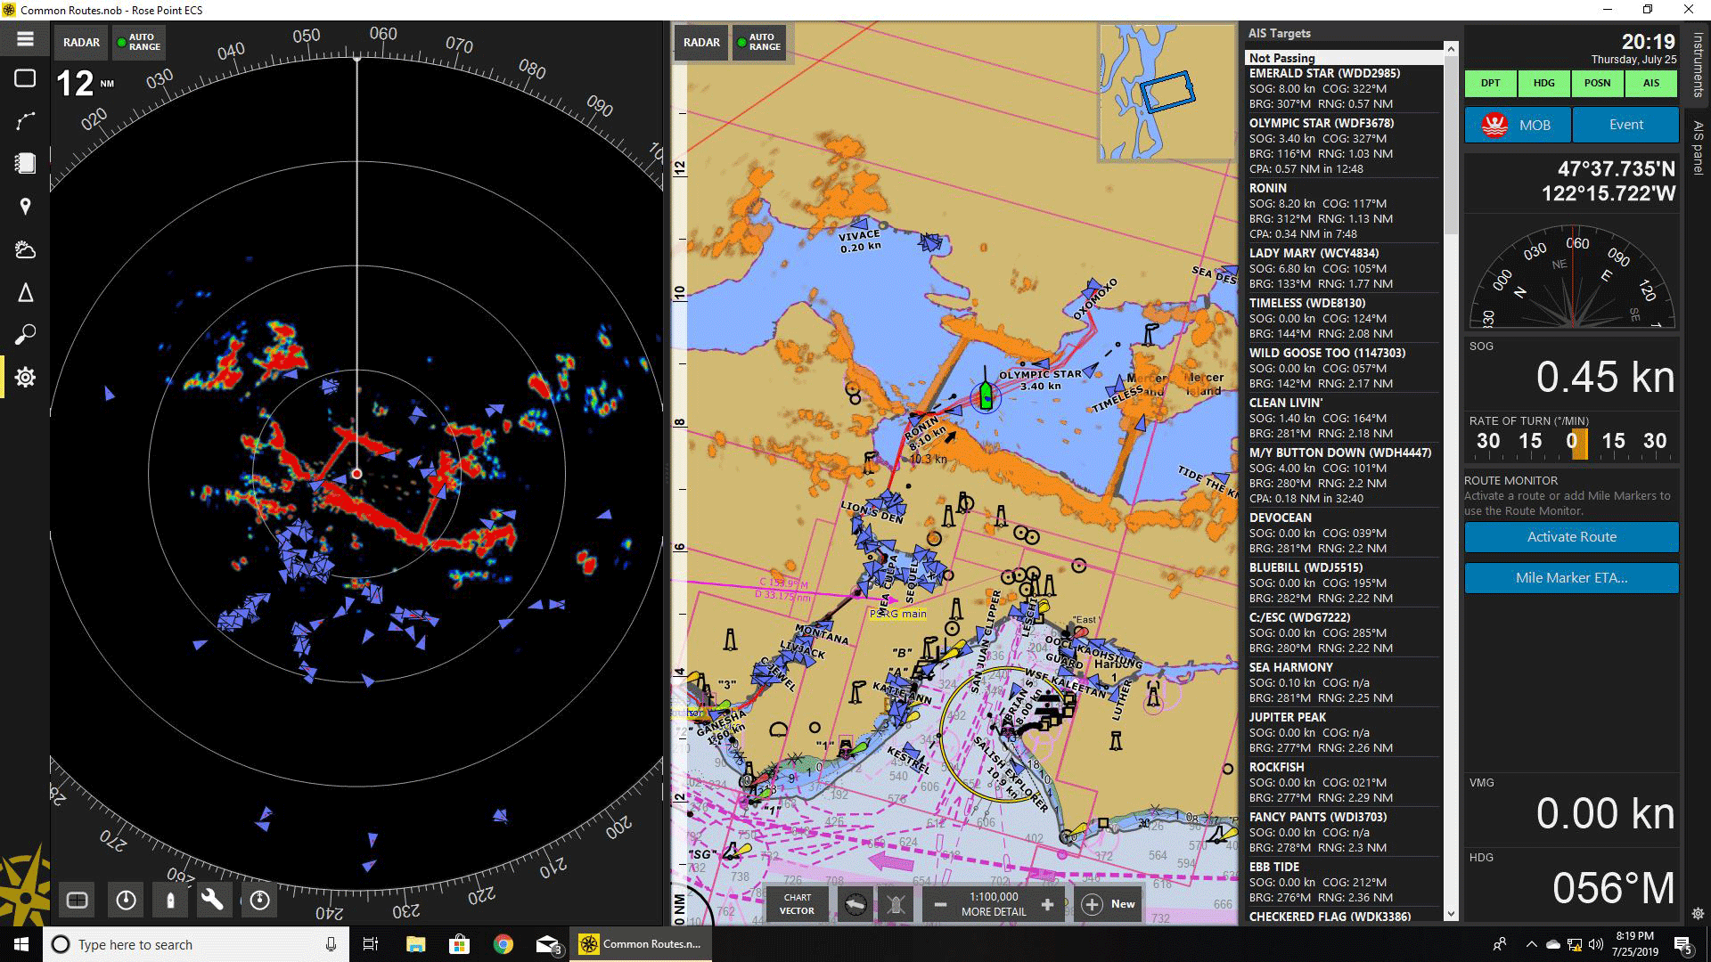Click the chart orientation arrow icon
Viewport: 1711px width, 962px height.
(x=855, y=905)
